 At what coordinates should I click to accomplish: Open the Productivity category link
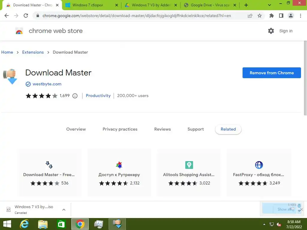pos(98,96)
